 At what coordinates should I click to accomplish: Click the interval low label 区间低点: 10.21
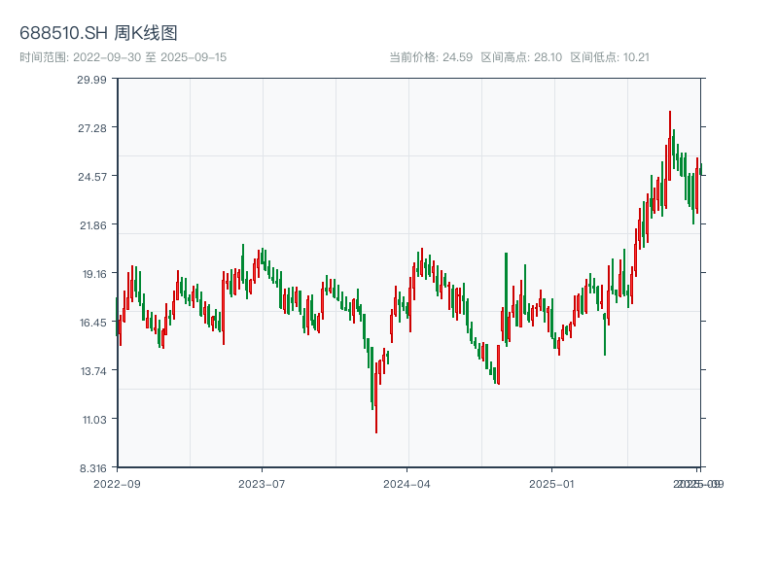(x=610, y=57)
